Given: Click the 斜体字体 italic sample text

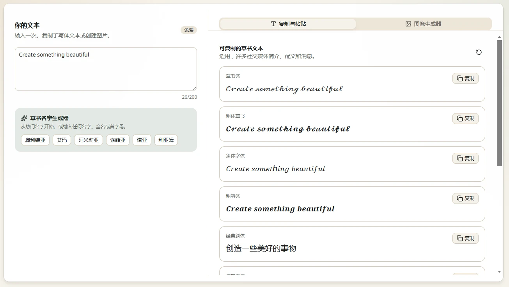Looking at the screenshot, I should [275, 169].
